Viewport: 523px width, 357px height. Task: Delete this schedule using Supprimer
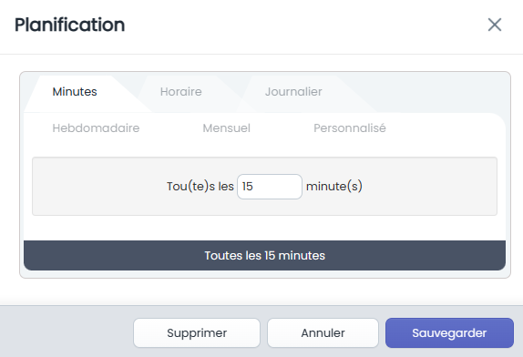coord(197,332)
